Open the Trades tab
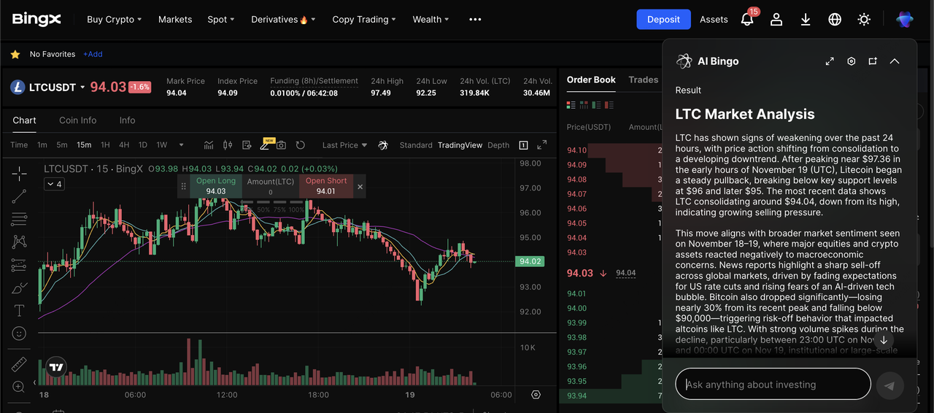934x413 pixels. [x=643, y=80]
